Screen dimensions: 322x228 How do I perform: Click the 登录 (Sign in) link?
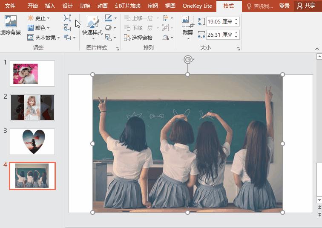point(284,6)
